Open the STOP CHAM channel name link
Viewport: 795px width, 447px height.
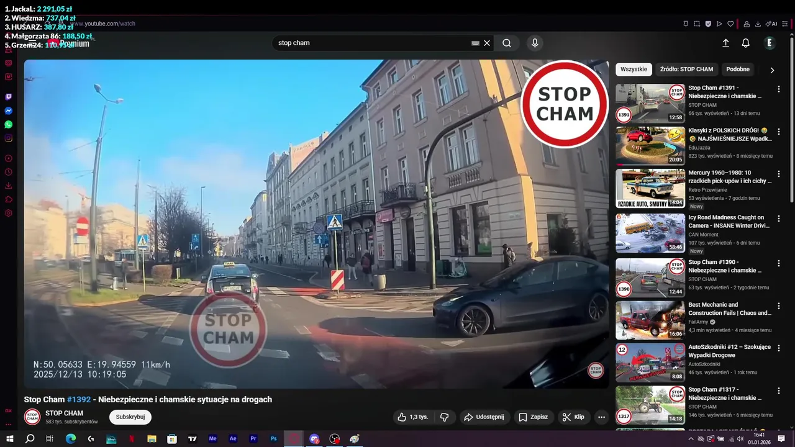64,413
